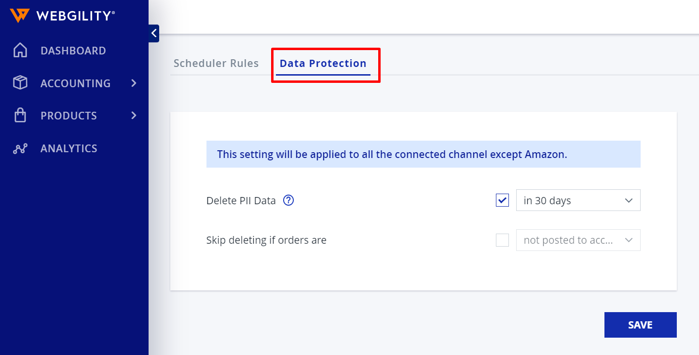The width and height of the screenshot is (699, 355).
Task: Click the blue Amazon notice banner
Action: point(423,154)
